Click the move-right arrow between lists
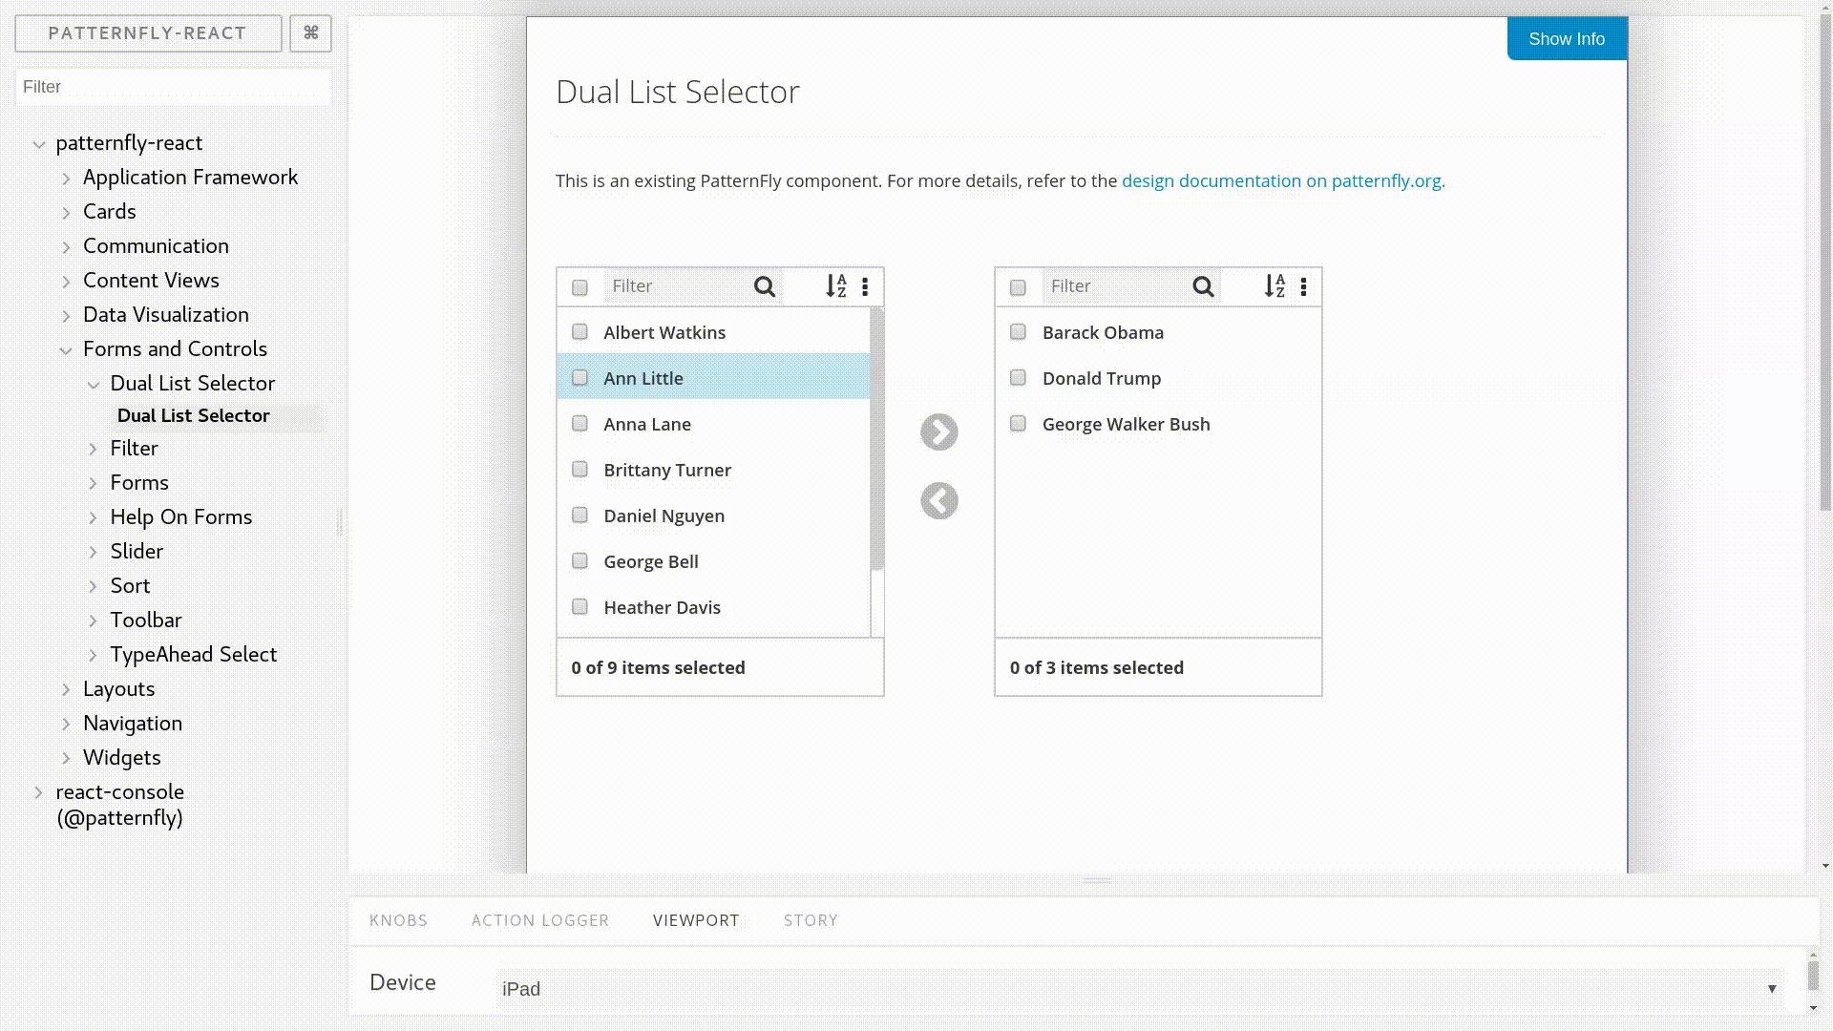 938,432
